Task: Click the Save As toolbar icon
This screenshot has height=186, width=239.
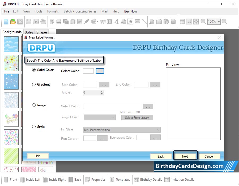Action: tap(36, 22)
